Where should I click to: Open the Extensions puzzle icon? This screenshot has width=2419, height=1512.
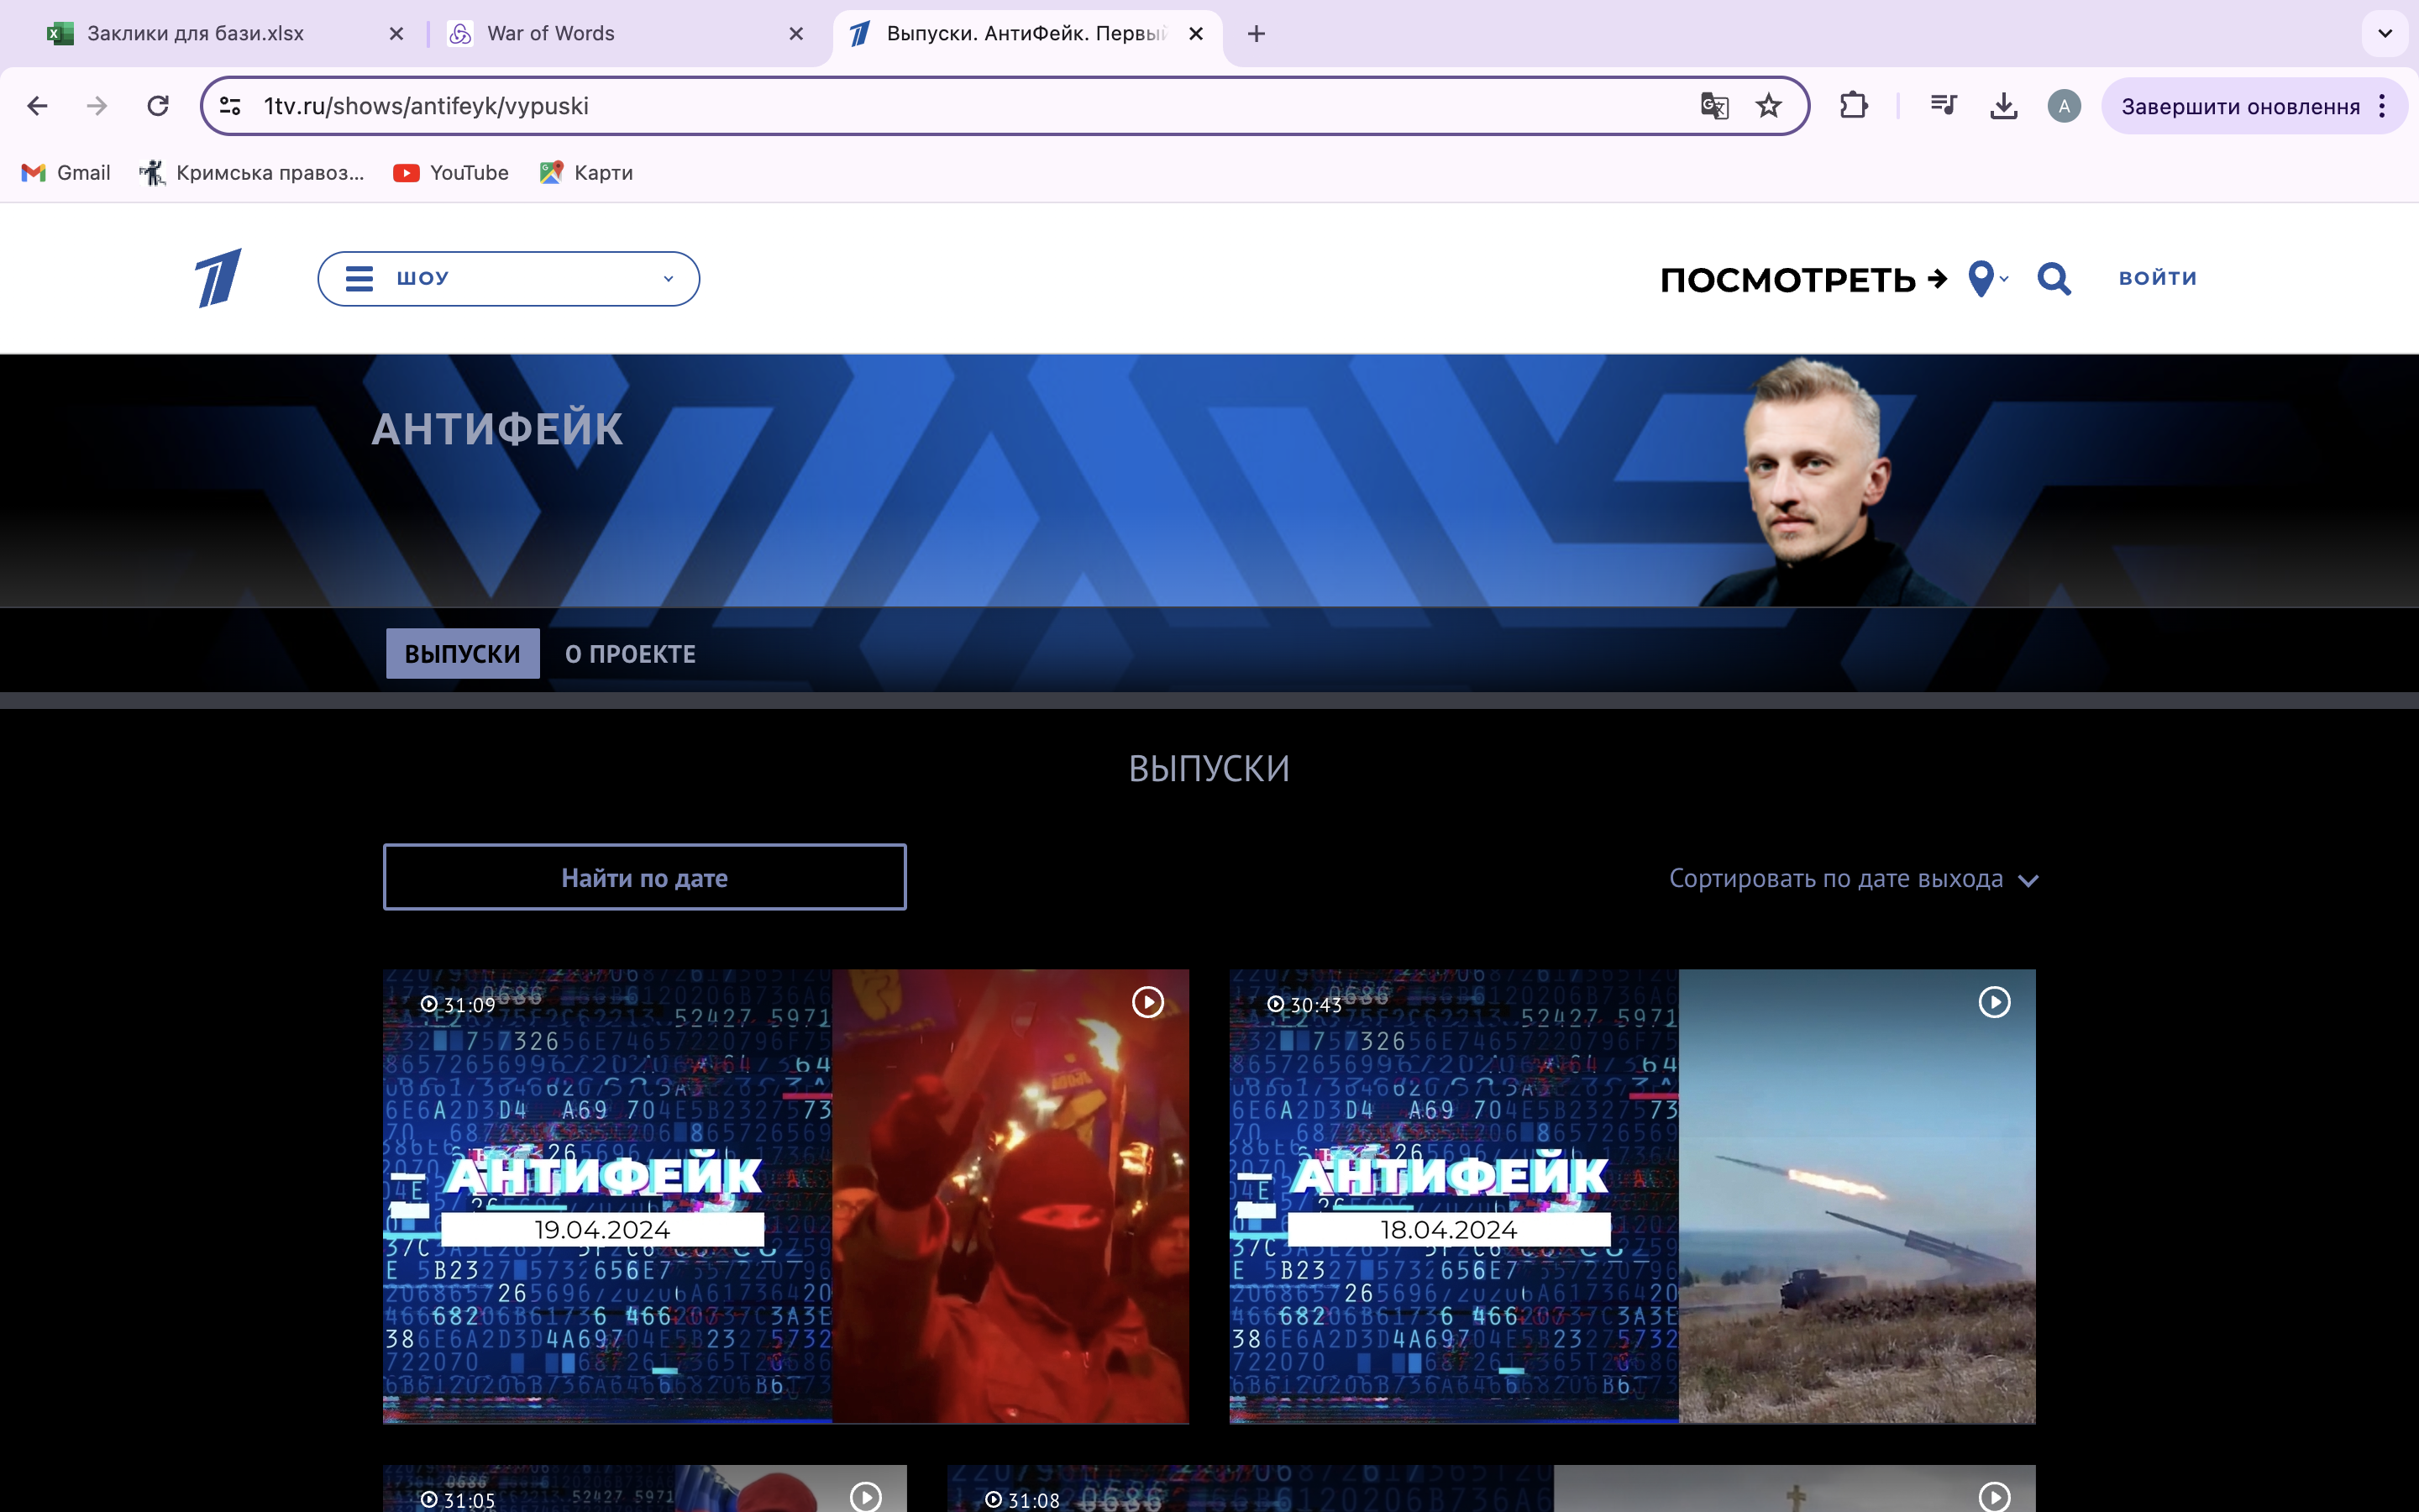pyautogui.click(x=1853, y=106)
